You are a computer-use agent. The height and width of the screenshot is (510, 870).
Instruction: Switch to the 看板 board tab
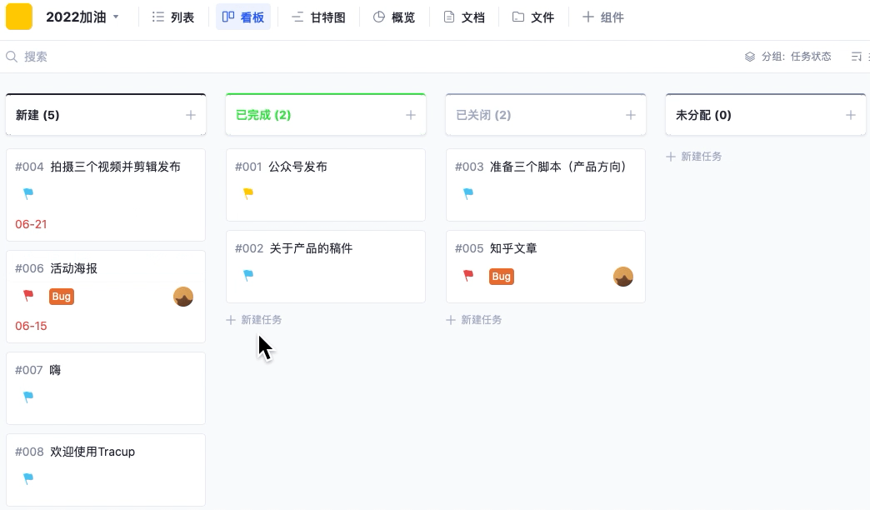pos(242,17)
